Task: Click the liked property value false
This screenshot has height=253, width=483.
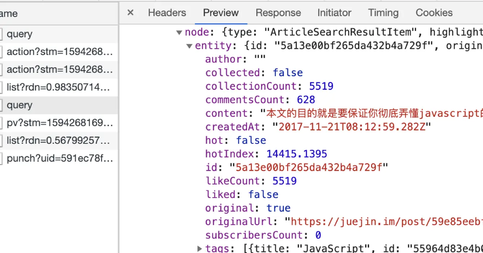Action: (263, 194)
